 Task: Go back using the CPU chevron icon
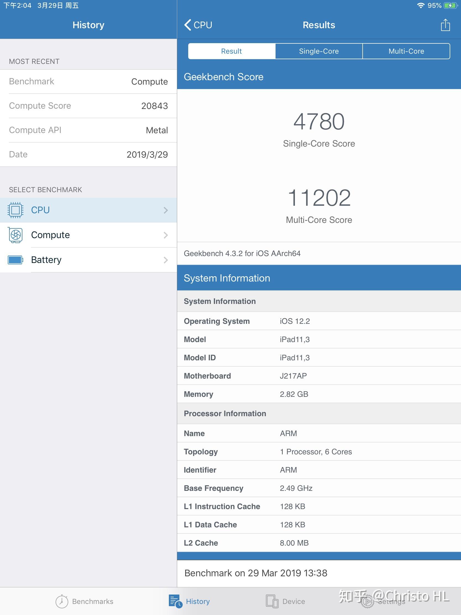click(188, 25)
